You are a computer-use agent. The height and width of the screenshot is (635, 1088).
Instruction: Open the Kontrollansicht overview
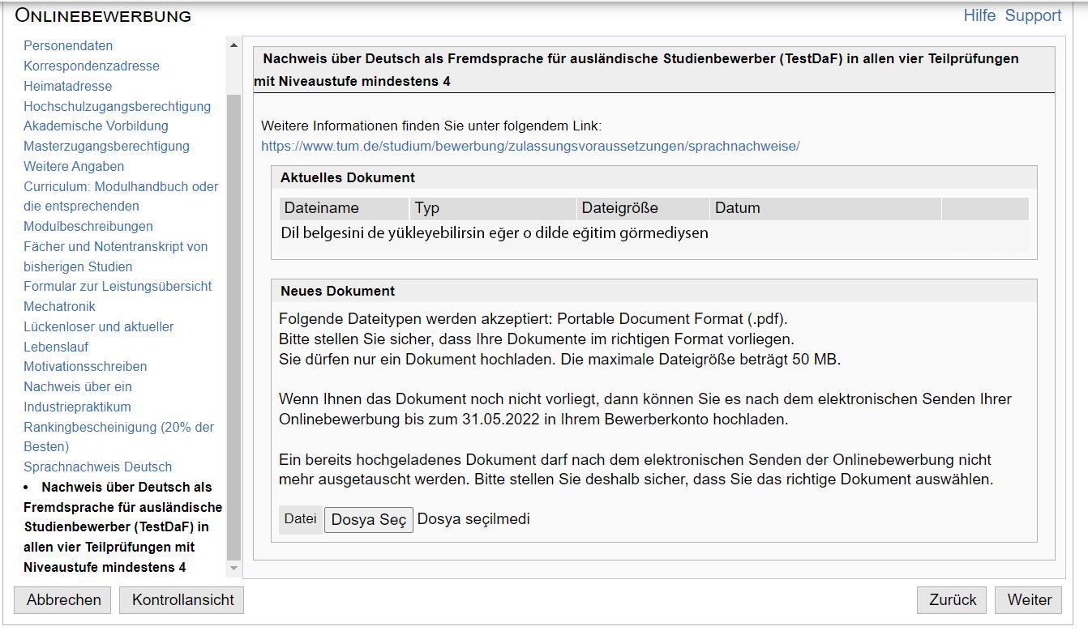tap(182, 600)
